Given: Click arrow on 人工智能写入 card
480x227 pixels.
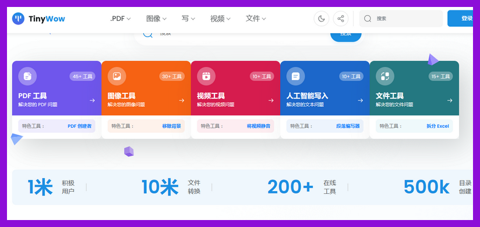Looking at the screenshot, I should [361, 100].
